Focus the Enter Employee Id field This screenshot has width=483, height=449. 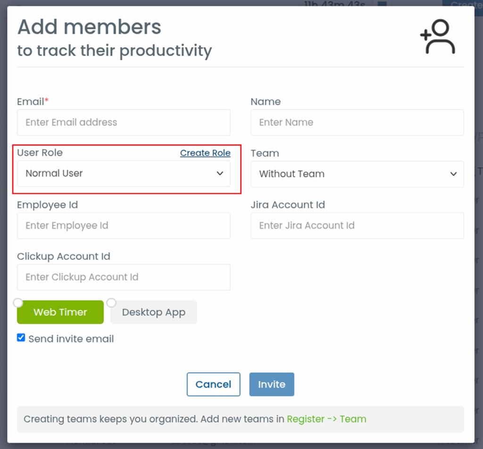[124, 225]
